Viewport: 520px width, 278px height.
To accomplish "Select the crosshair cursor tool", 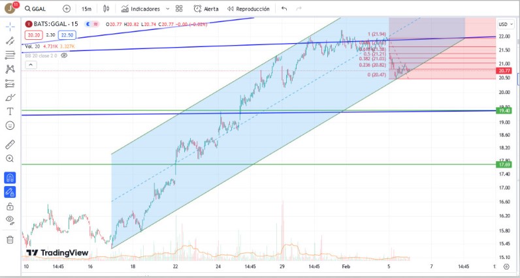I will (10, 27).
